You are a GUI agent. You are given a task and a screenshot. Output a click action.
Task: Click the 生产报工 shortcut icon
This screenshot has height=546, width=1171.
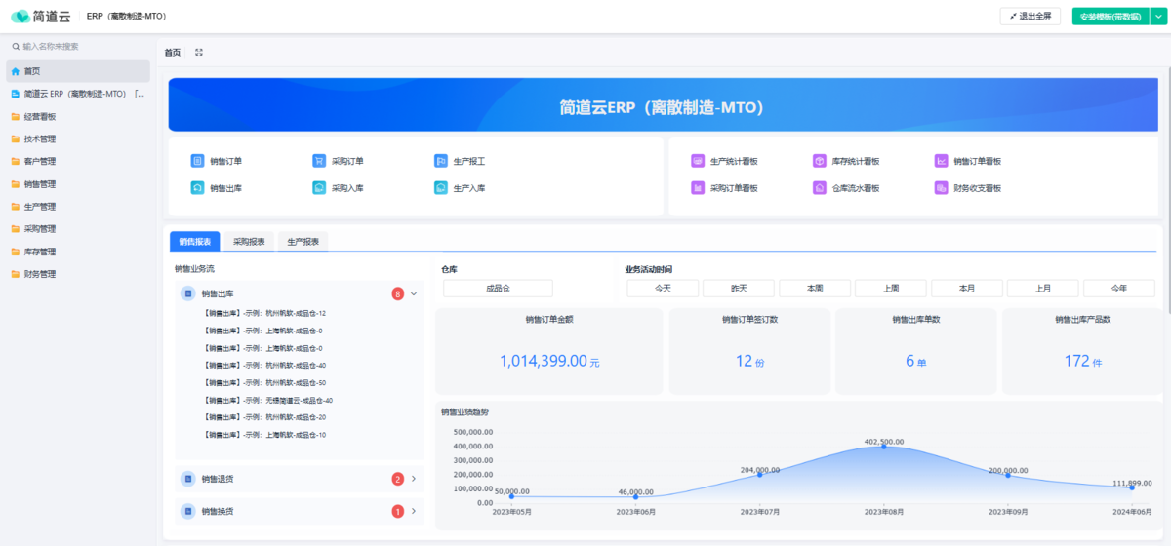441,161
